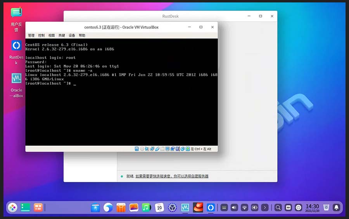Click the audio indicator in VirtualBox status bar

tap(147, 149)
